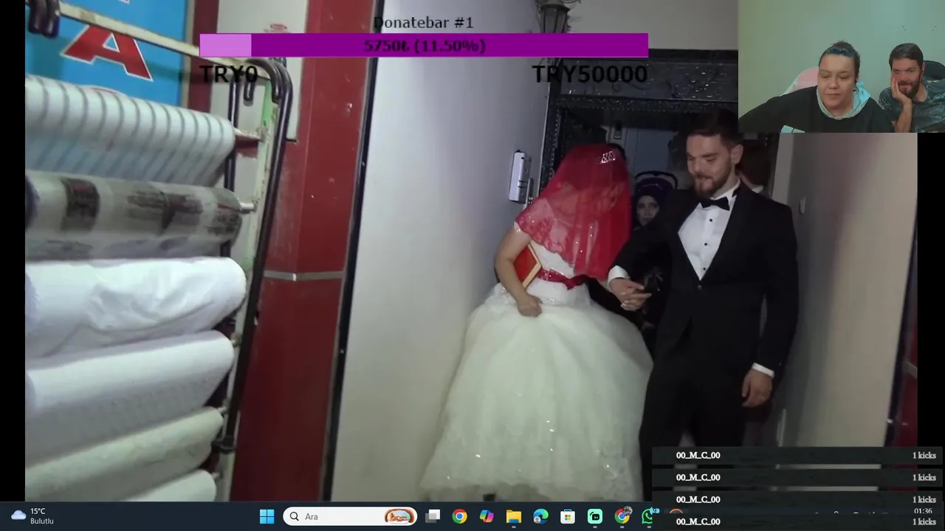Open the weather widget showing 15°C Bulutlu
The height and width of the screenshot is (531, 945).
[x=32, y=516]
